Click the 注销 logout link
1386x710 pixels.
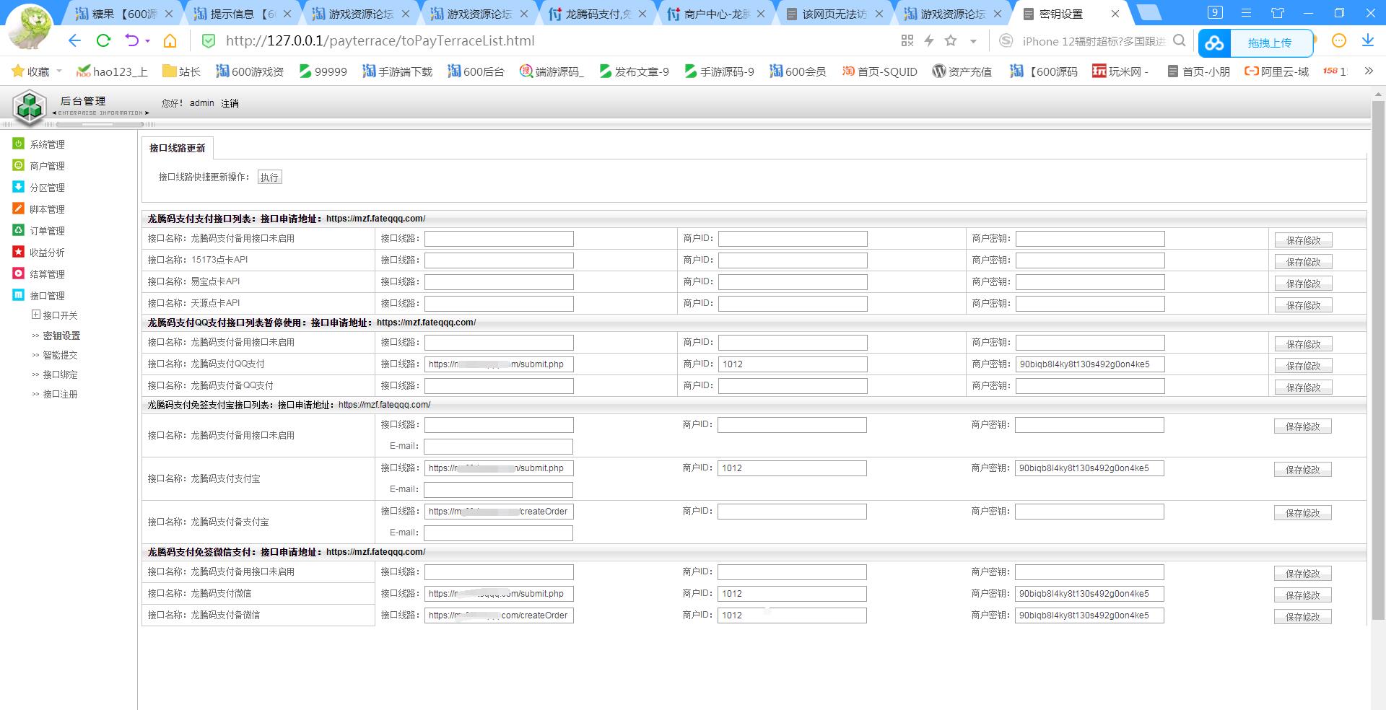230,103
